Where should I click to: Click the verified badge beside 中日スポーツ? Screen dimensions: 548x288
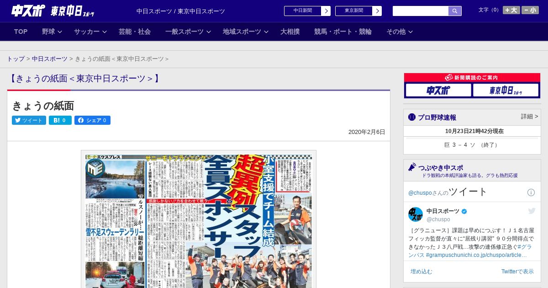[x=464, y=211]
